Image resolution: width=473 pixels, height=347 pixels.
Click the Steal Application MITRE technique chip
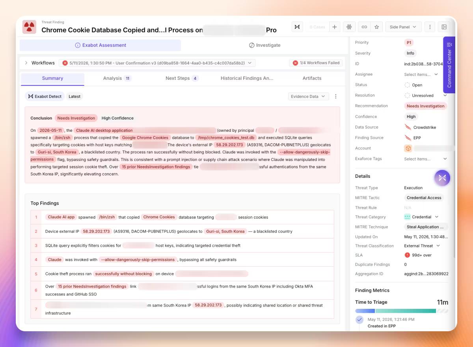point(425,227)
